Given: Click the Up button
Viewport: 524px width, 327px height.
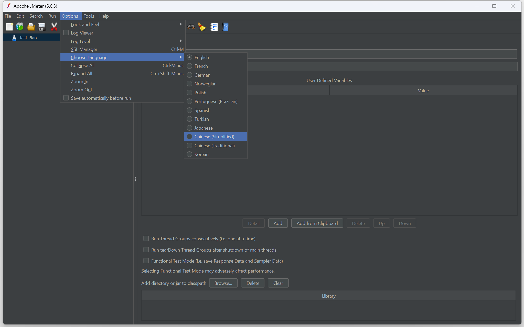Looking at the screenshot, I should point(382,223).
